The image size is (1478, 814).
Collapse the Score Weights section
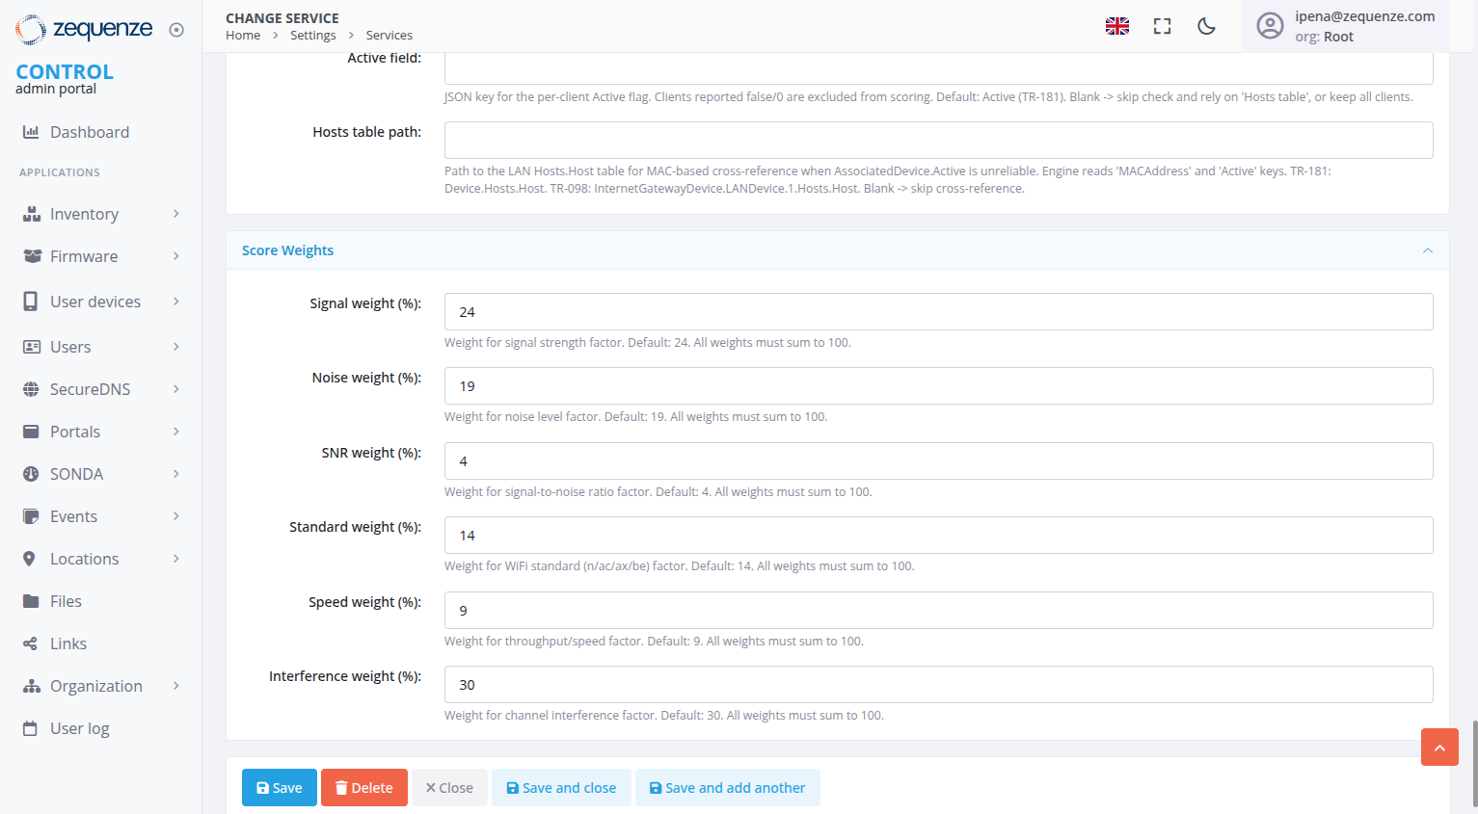click(x=1428, y=249)
